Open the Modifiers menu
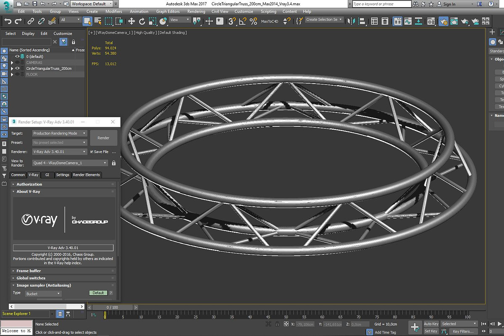This screenshot has width=504, height=336. 114,11
